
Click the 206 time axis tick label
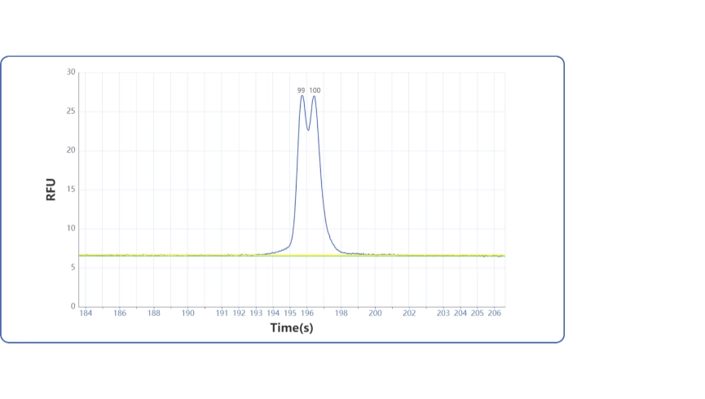coord(494,313)
